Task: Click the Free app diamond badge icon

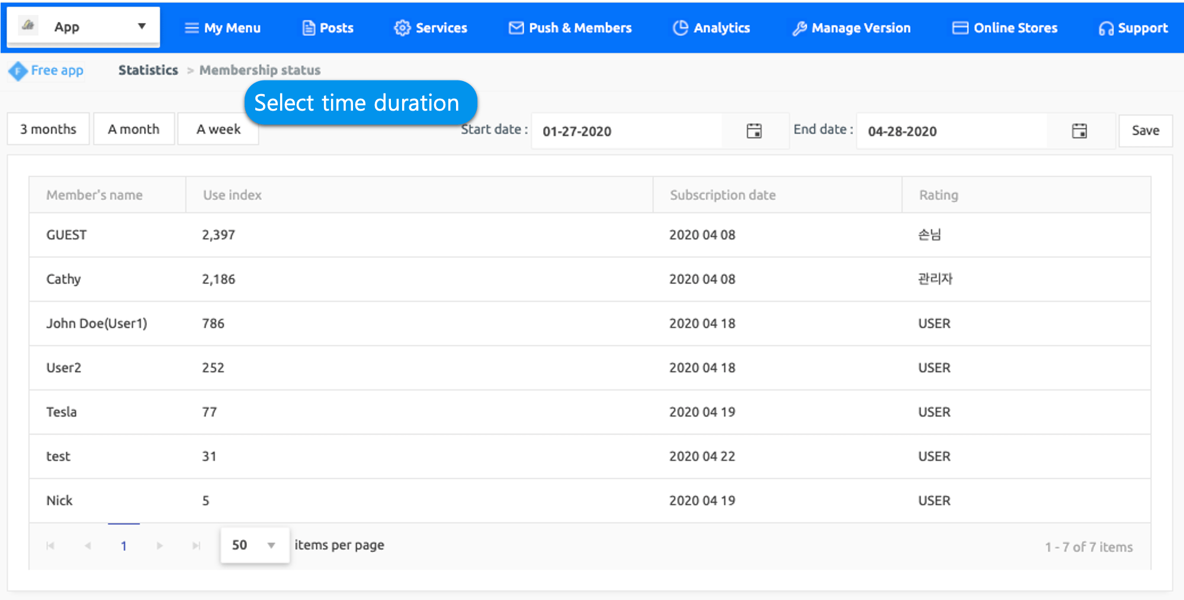Action: pyautogui.click(x=18, y=71)
